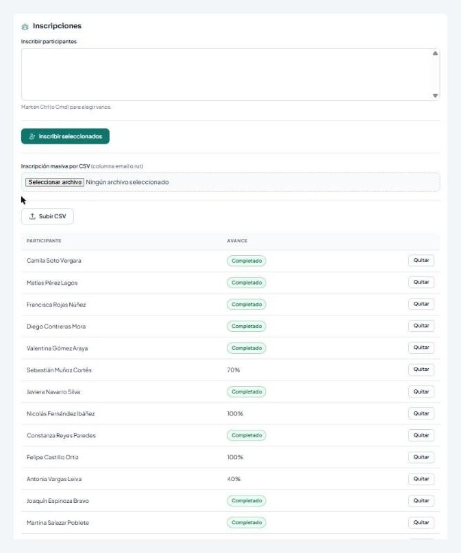Click Completado badge for Constanza Reyes Paredes
This screenshot has height=553, width=461.
click(247, 435)
